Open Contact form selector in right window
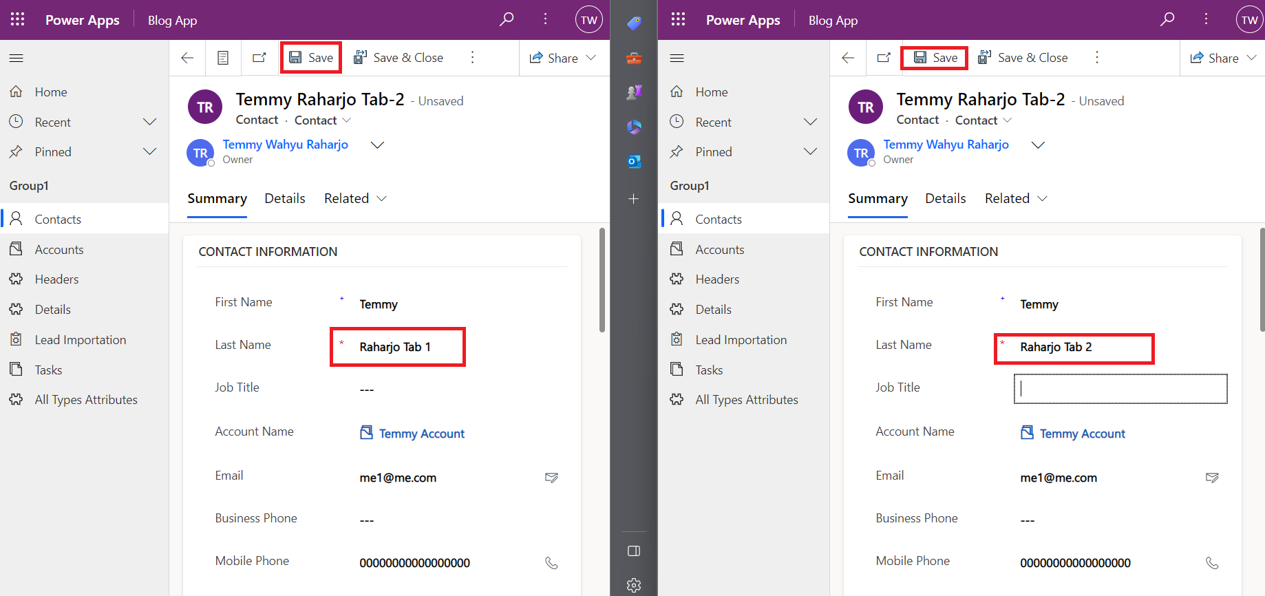The width and height of the screenshot is (1265, 596). pos(984,120)
